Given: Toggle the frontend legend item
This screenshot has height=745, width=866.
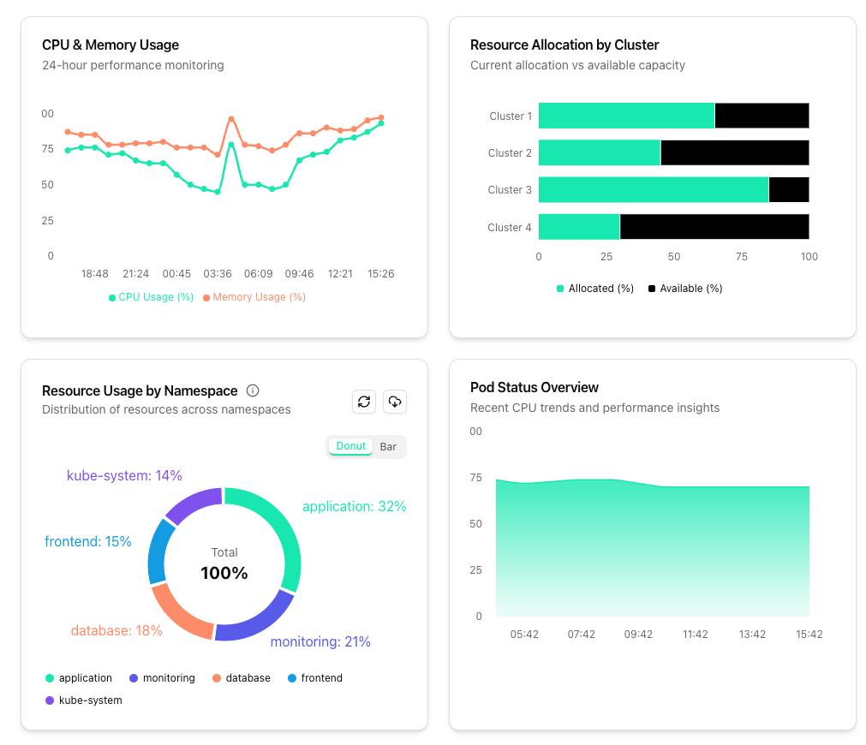Looking at the screenshot, I should coord(315,678).
